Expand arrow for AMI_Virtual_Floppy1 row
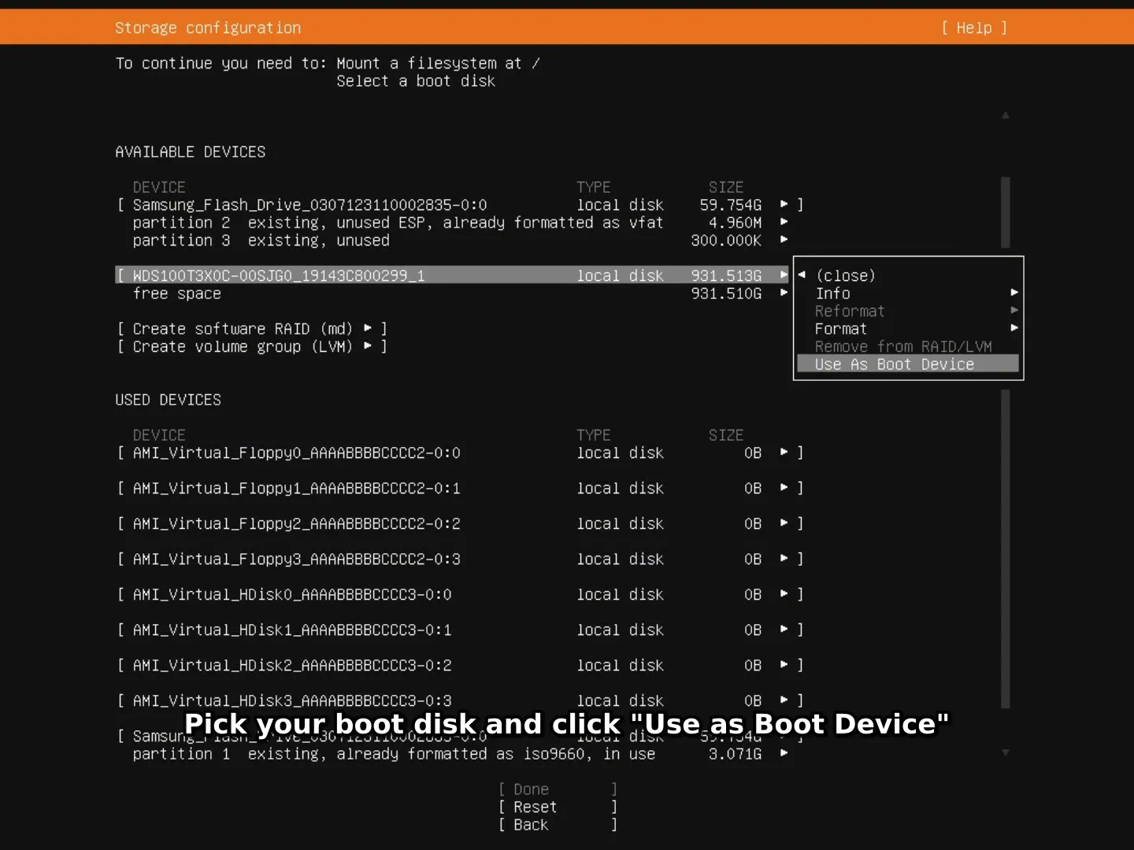 pyautogui.click(x=784, y=488)
